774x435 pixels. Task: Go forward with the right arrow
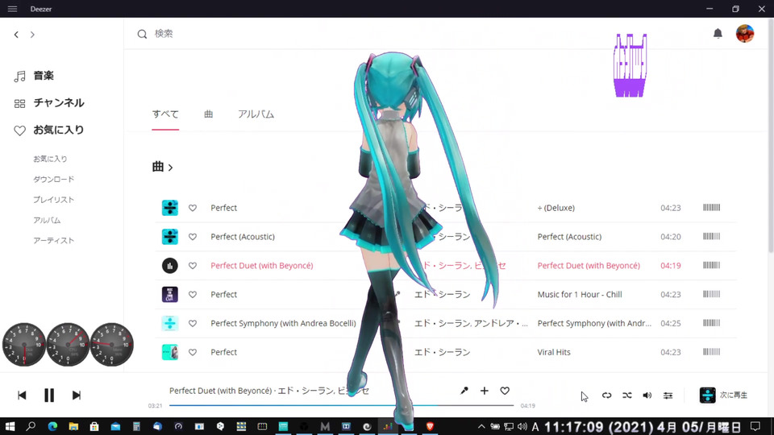point(32,35)
